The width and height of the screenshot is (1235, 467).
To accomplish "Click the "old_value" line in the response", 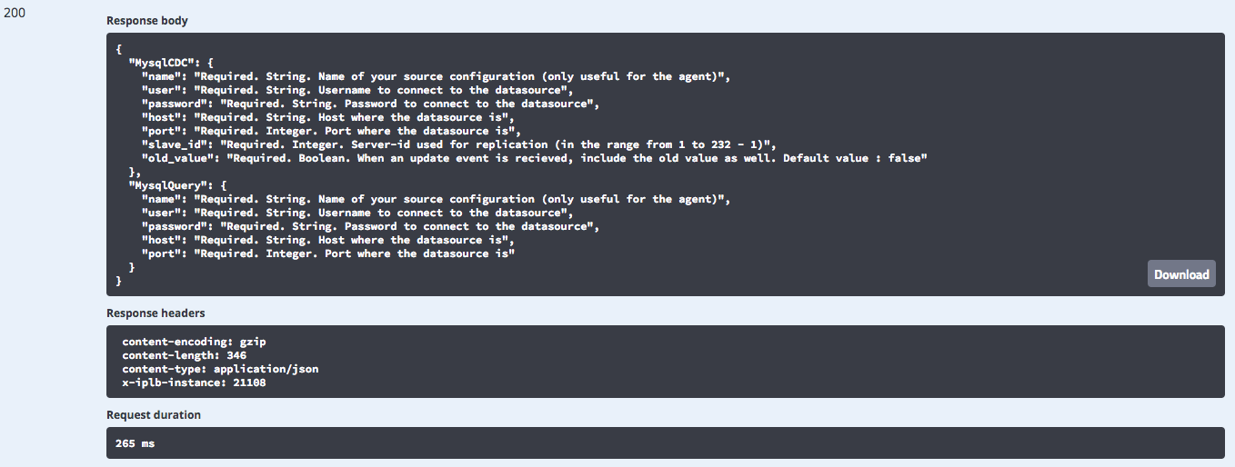I will (x=533, y=158).
